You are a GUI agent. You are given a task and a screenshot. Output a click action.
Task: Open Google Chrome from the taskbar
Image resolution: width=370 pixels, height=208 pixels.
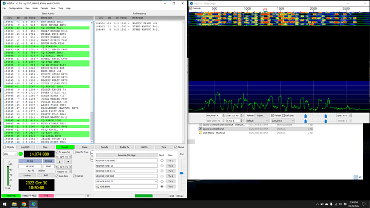pyautogui.click(x=24, y=204)
